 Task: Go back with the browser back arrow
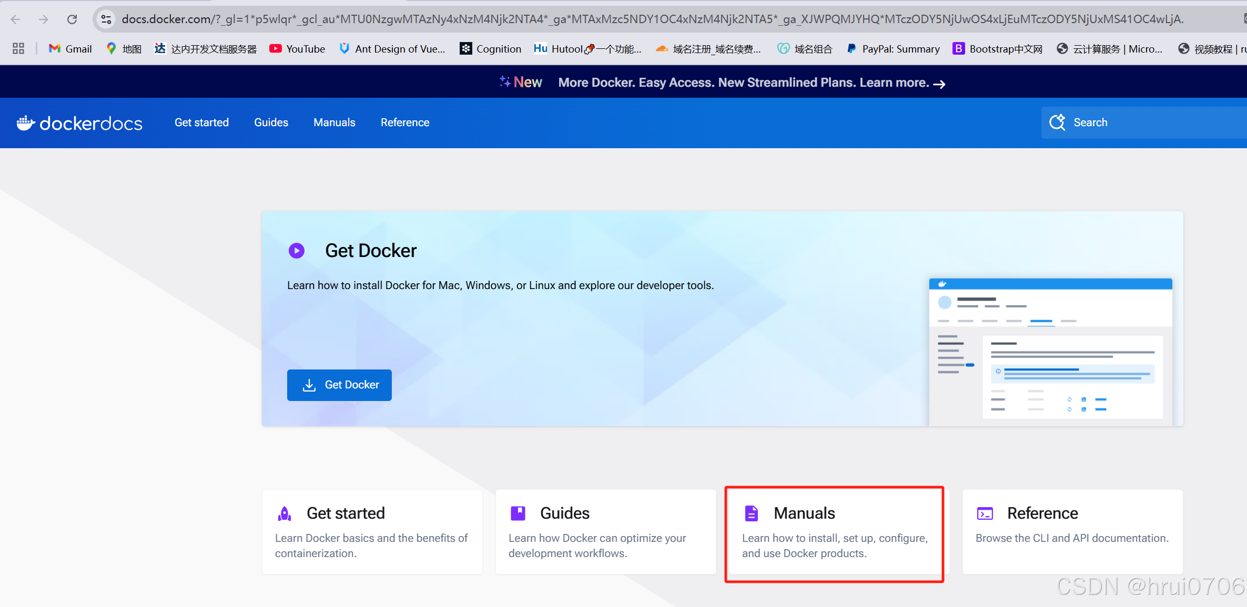point(15,19)
